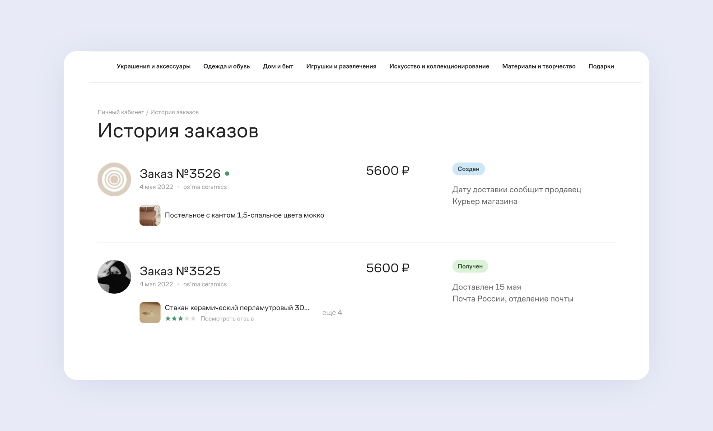Click the История заказов page heading
Screen dimensions: 713x431
click(x=178, y=131)
